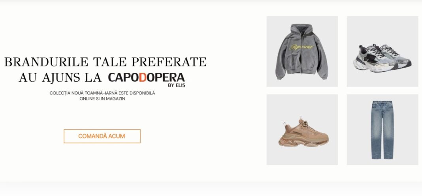
Task: Click the hood of the grey hoodie
Action: coord(301,30)
